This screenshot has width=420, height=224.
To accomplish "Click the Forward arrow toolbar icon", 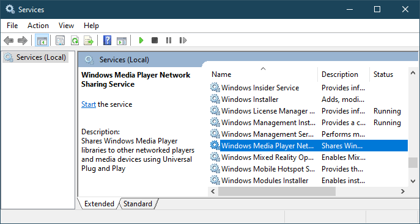I will [x=23, y=41].
